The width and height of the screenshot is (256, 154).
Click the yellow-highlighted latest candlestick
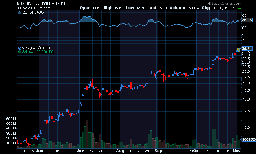(x=239, y=50)
